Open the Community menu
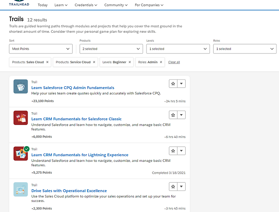The image size is (279, 212). pyautogui.click(x=116, y=5)
